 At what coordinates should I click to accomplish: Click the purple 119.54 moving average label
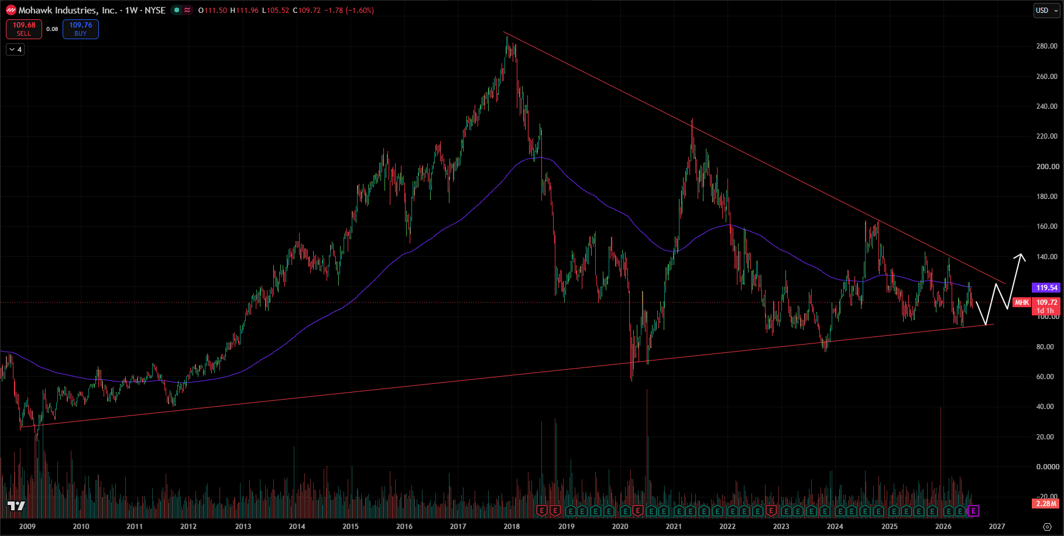[x=1046, y=288]
